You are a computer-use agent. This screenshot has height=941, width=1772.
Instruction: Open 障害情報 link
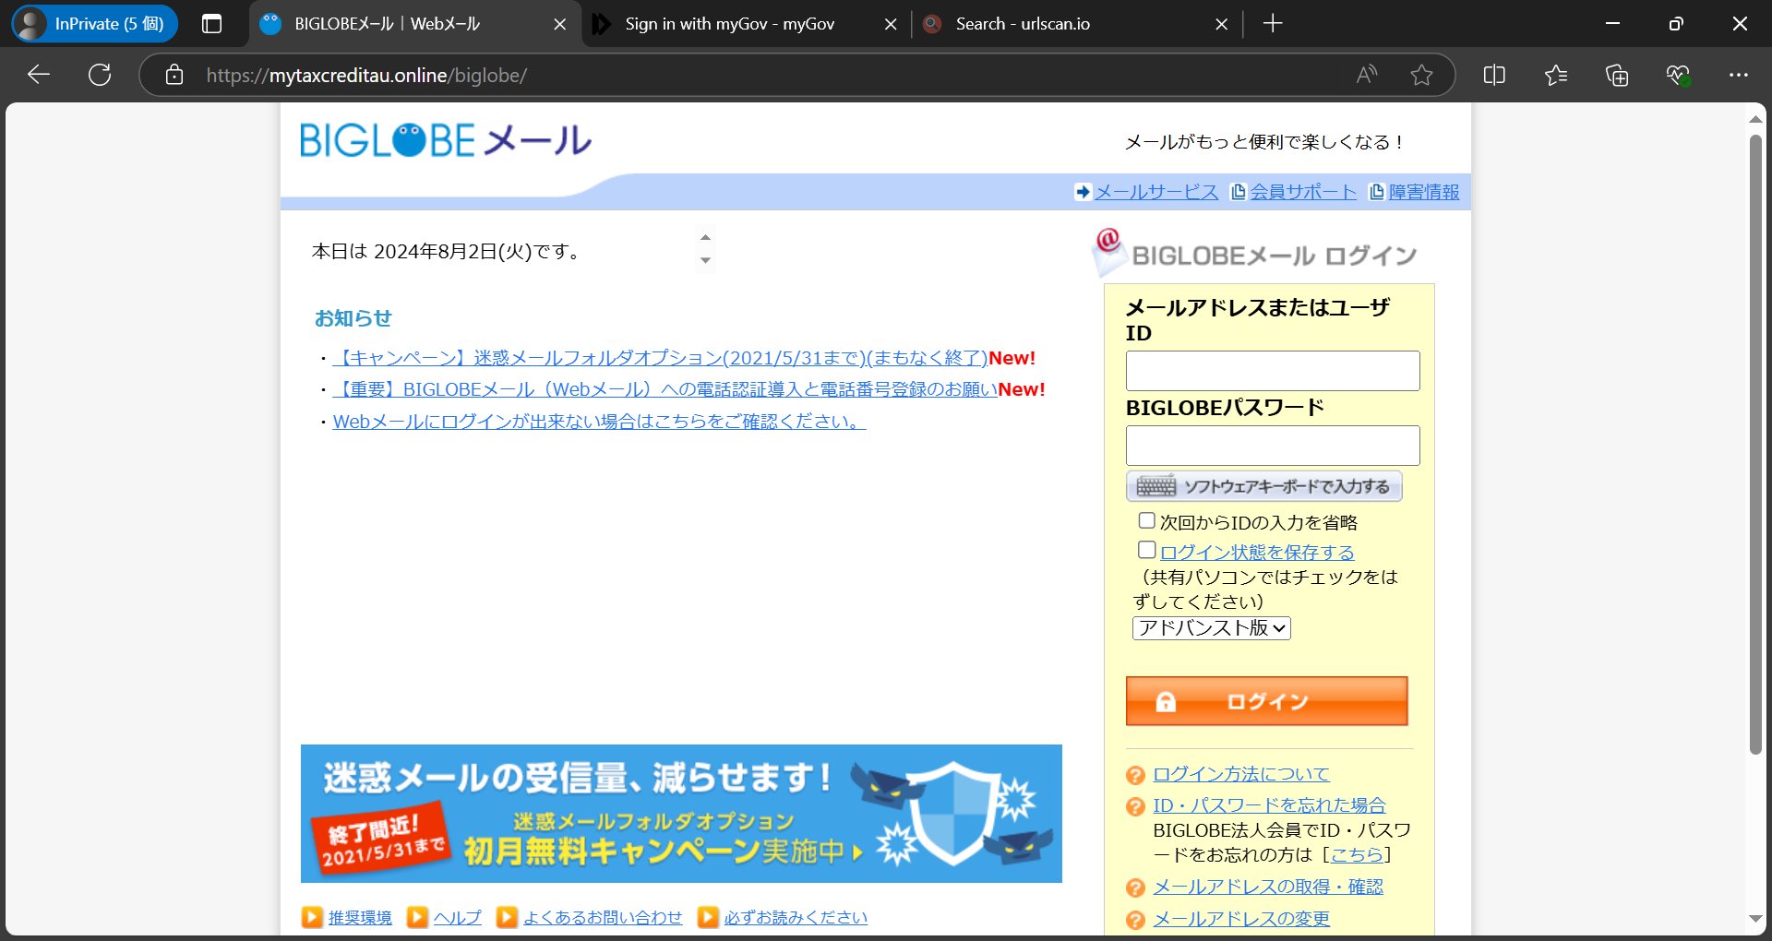[1424, 192]
